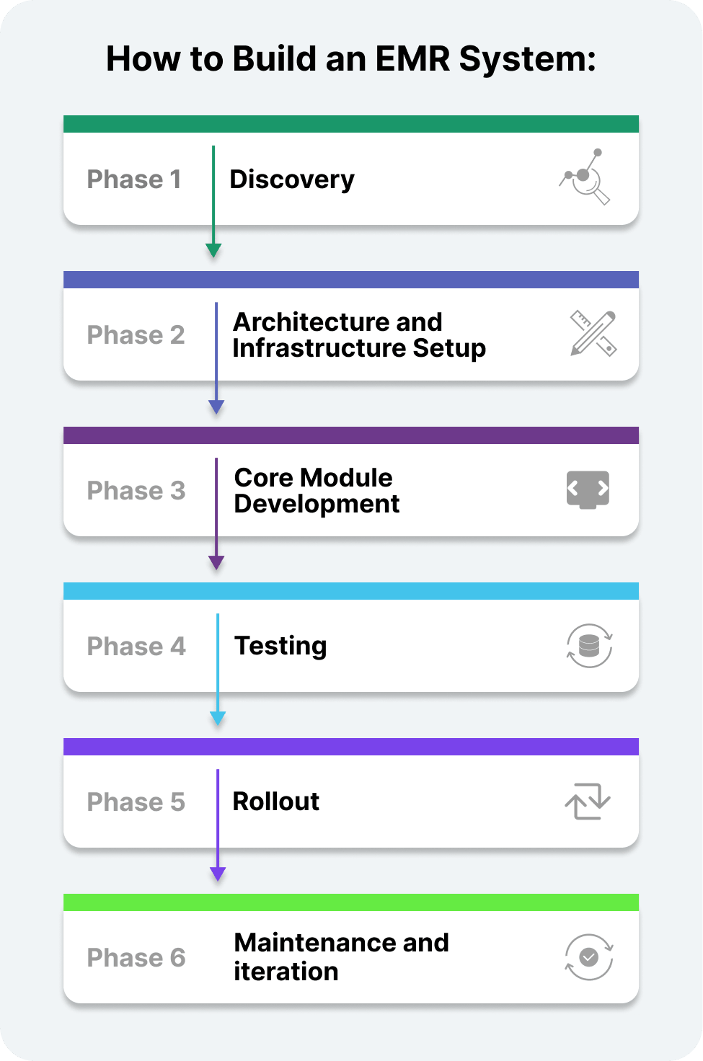
Task: Click the How to Build an EMR System title
Action: [351, 59]
